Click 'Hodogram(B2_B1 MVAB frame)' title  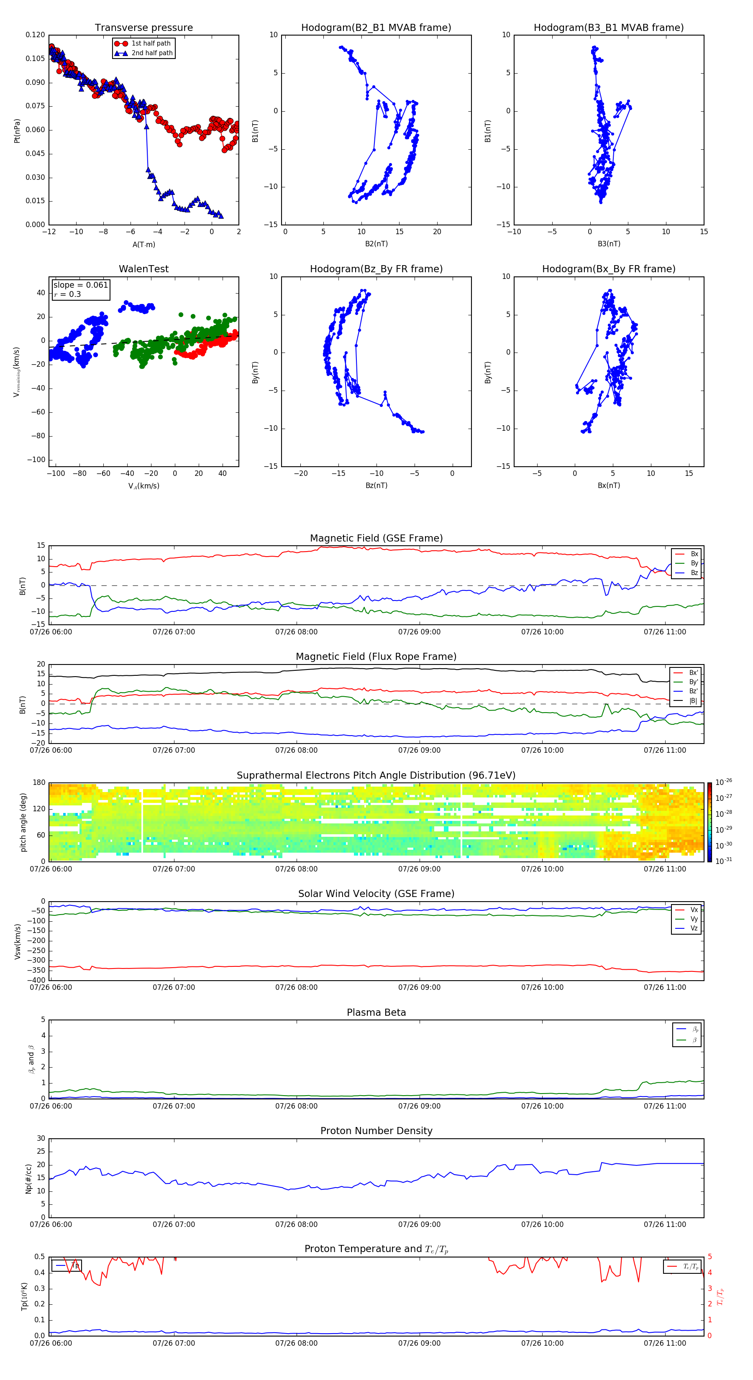click(376, 28)
